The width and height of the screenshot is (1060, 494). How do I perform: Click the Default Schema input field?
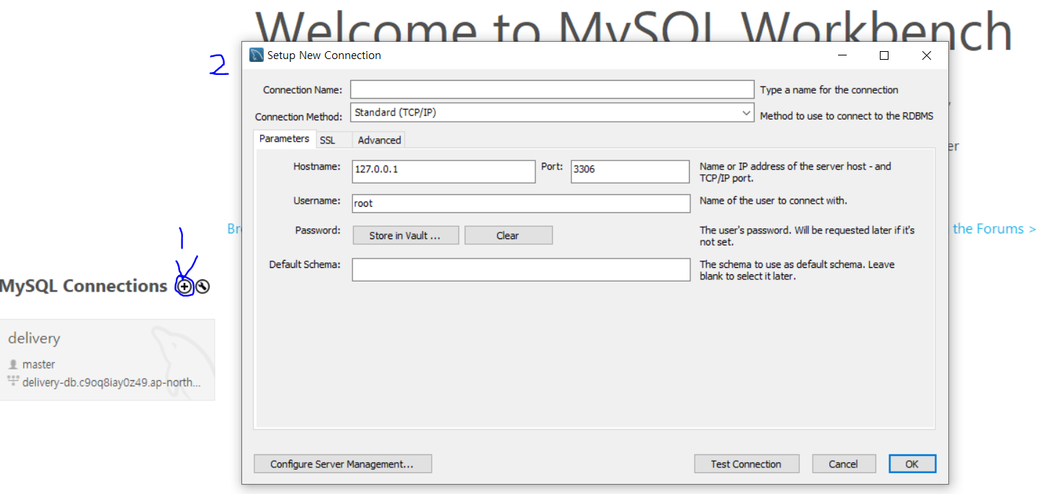(521, 270)
